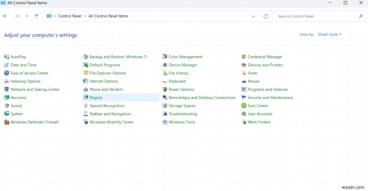
Task: Open Programs and Features link
Action: 267,90
